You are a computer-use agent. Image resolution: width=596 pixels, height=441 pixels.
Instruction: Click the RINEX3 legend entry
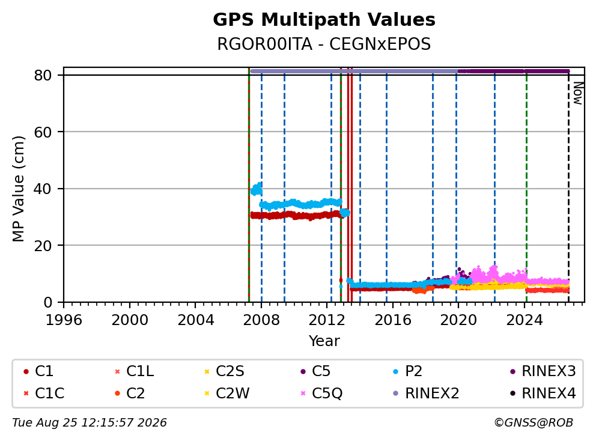coord(543,371)
